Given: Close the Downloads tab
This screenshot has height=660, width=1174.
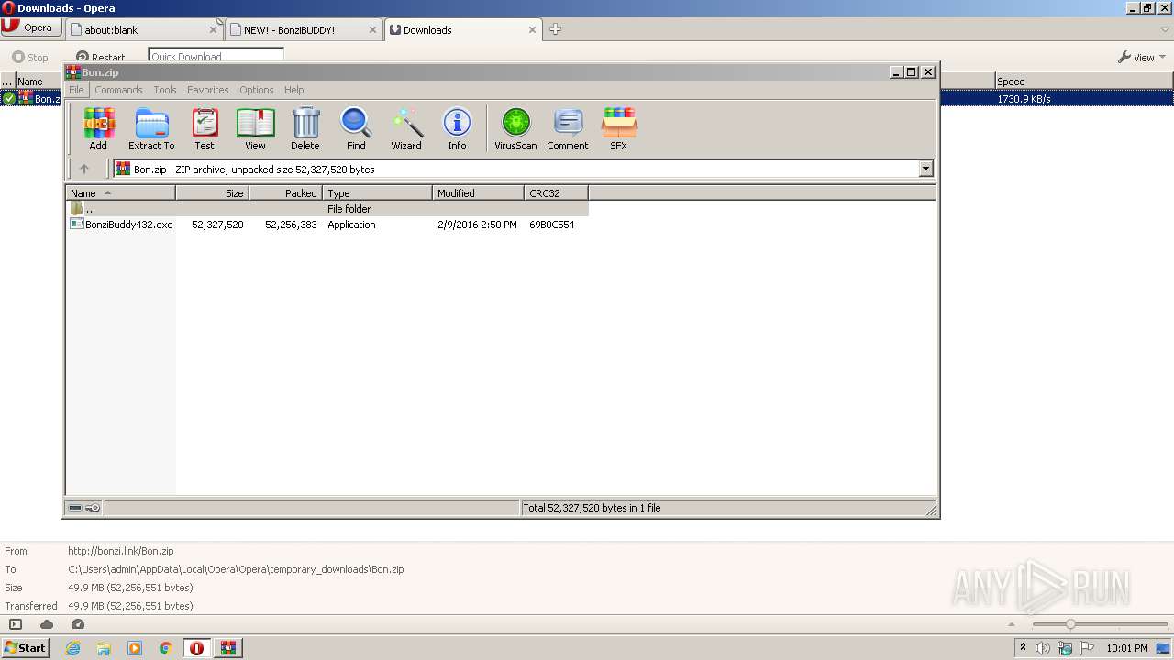Looking at the screenshot, I should click(532, 29).
